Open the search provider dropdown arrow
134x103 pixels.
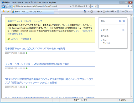coord(131,6)
